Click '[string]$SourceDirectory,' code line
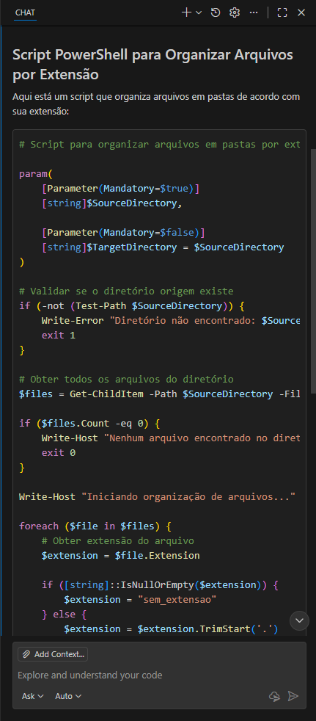 coord(112,203)
